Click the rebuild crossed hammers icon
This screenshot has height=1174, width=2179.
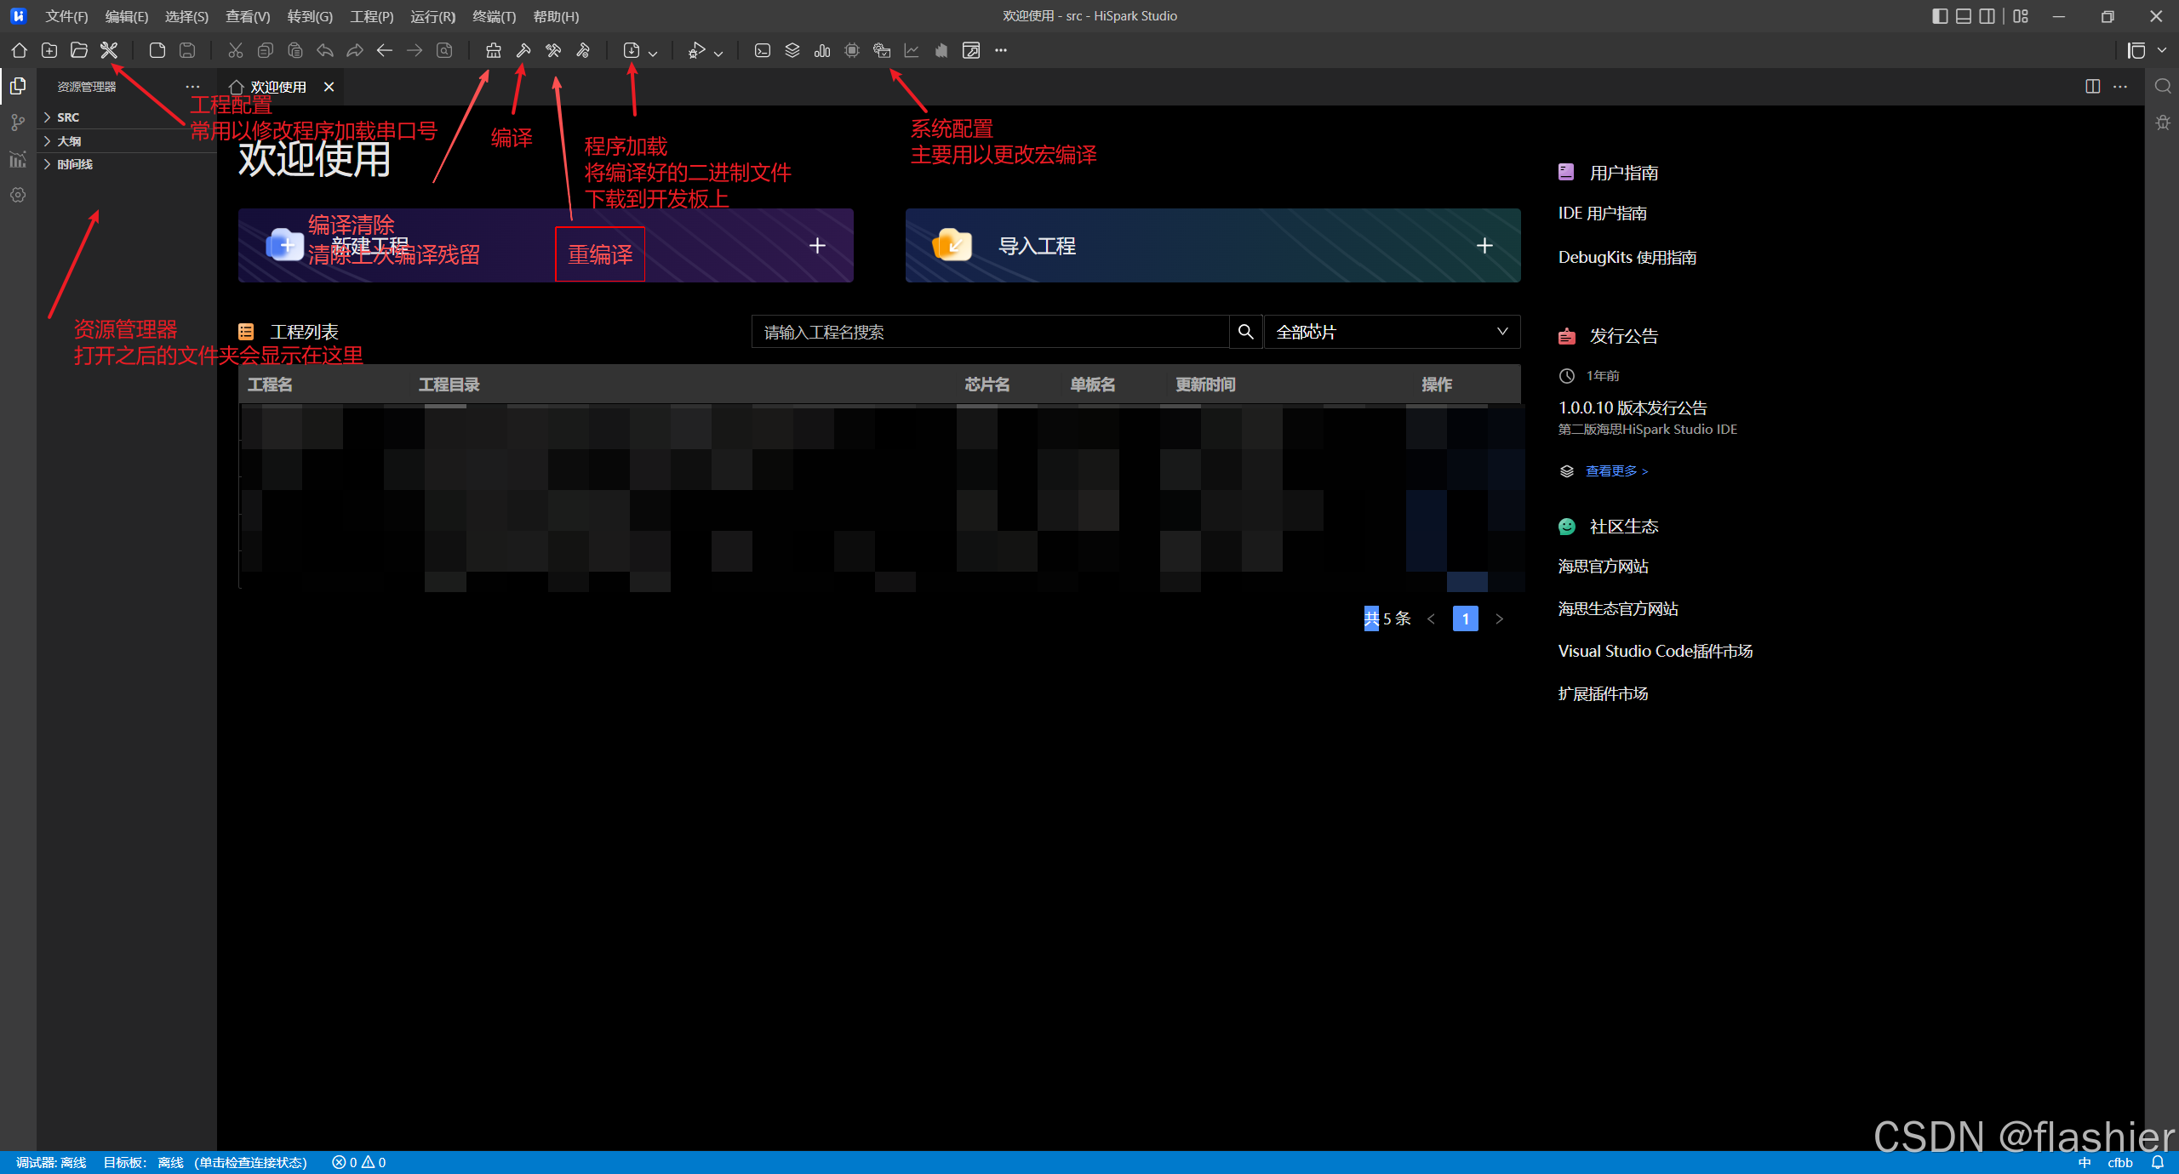[553, 50]
